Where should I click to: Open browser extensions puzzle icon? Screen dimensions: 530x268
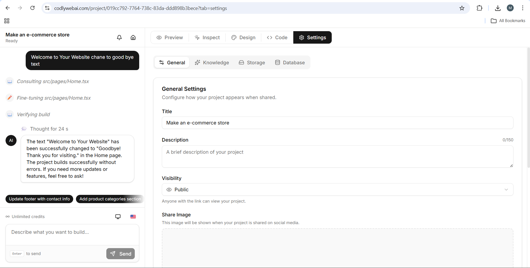(479, 8)
